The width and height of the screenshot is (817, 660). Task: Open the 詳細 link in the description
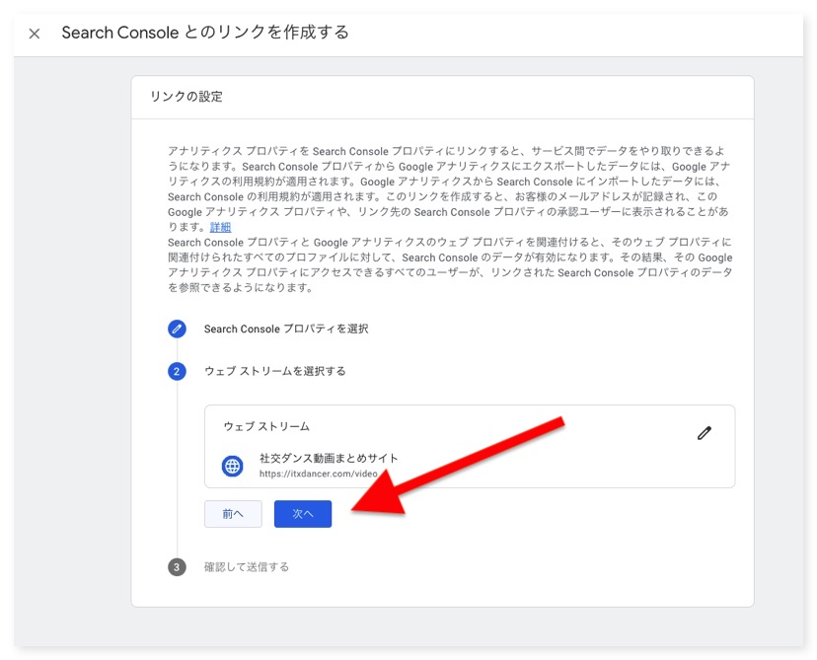(220, 227)
